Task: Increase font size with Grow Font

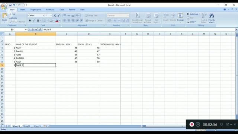Action: [55, 16]
